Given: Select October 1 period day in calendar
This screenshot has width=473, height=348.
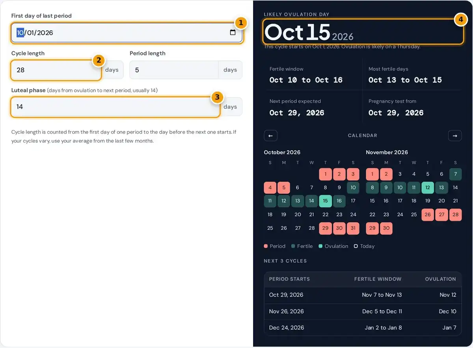Looking at the screenshot, I should [x=325, y=174].
